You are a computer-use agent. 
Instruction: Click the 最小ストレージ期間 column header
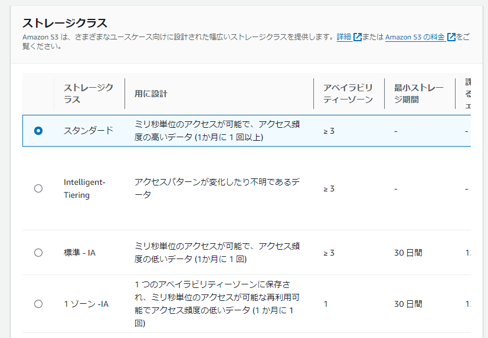(418, 94)
